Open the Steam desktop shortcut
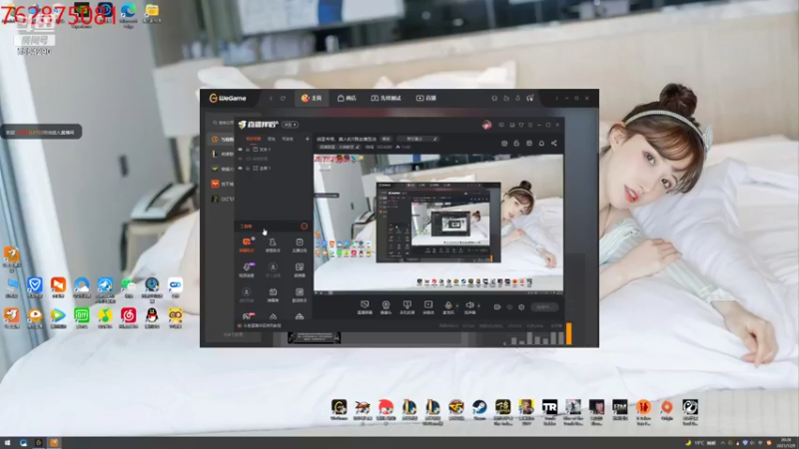The width and height of the screenshot is (799, 449). pos(479,410)
